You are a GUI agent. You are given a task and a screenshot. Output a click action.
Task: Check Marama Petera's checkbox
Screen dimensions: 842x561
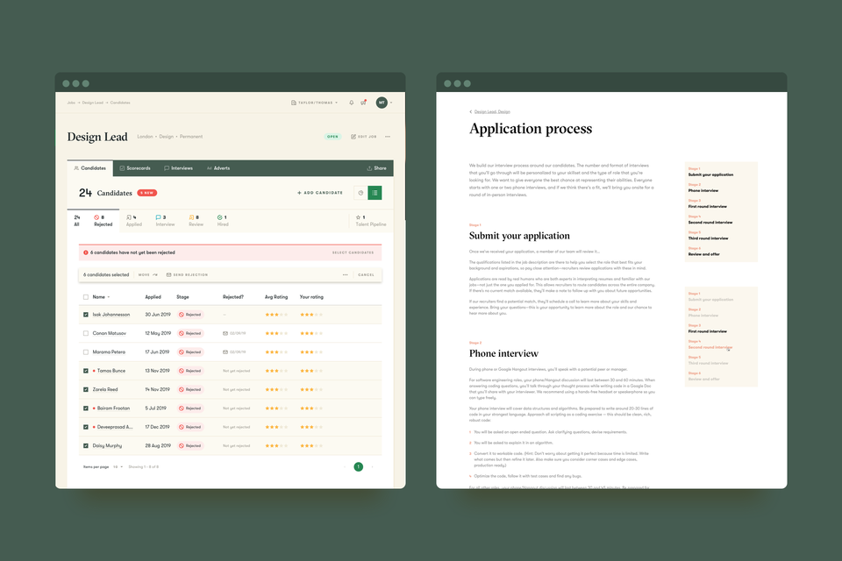tap(86, 352)
